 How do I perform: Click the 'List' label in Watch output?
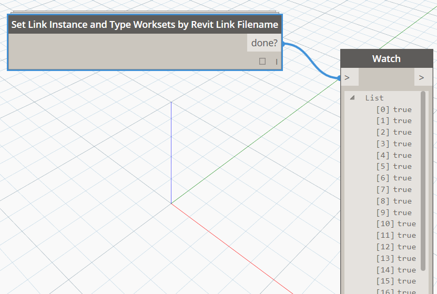point(374,98)
